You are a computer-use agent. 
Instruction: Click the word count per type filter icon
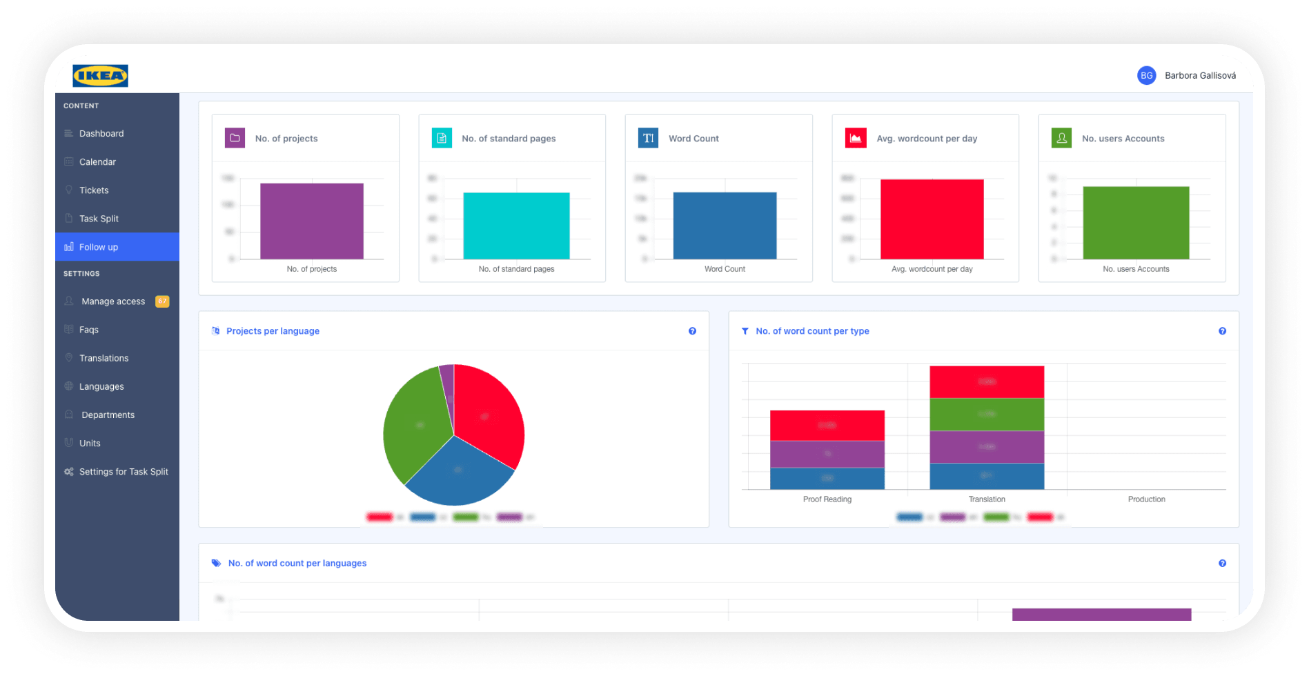pyautogui.click(x=745, y=331)
